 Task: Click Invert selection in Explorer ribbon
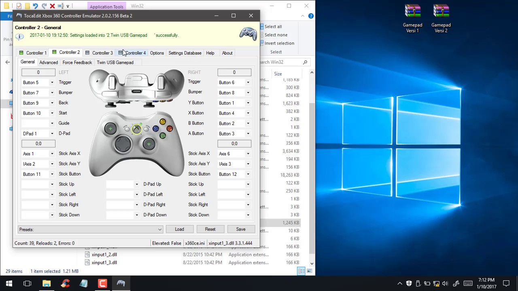coord(279,43)
